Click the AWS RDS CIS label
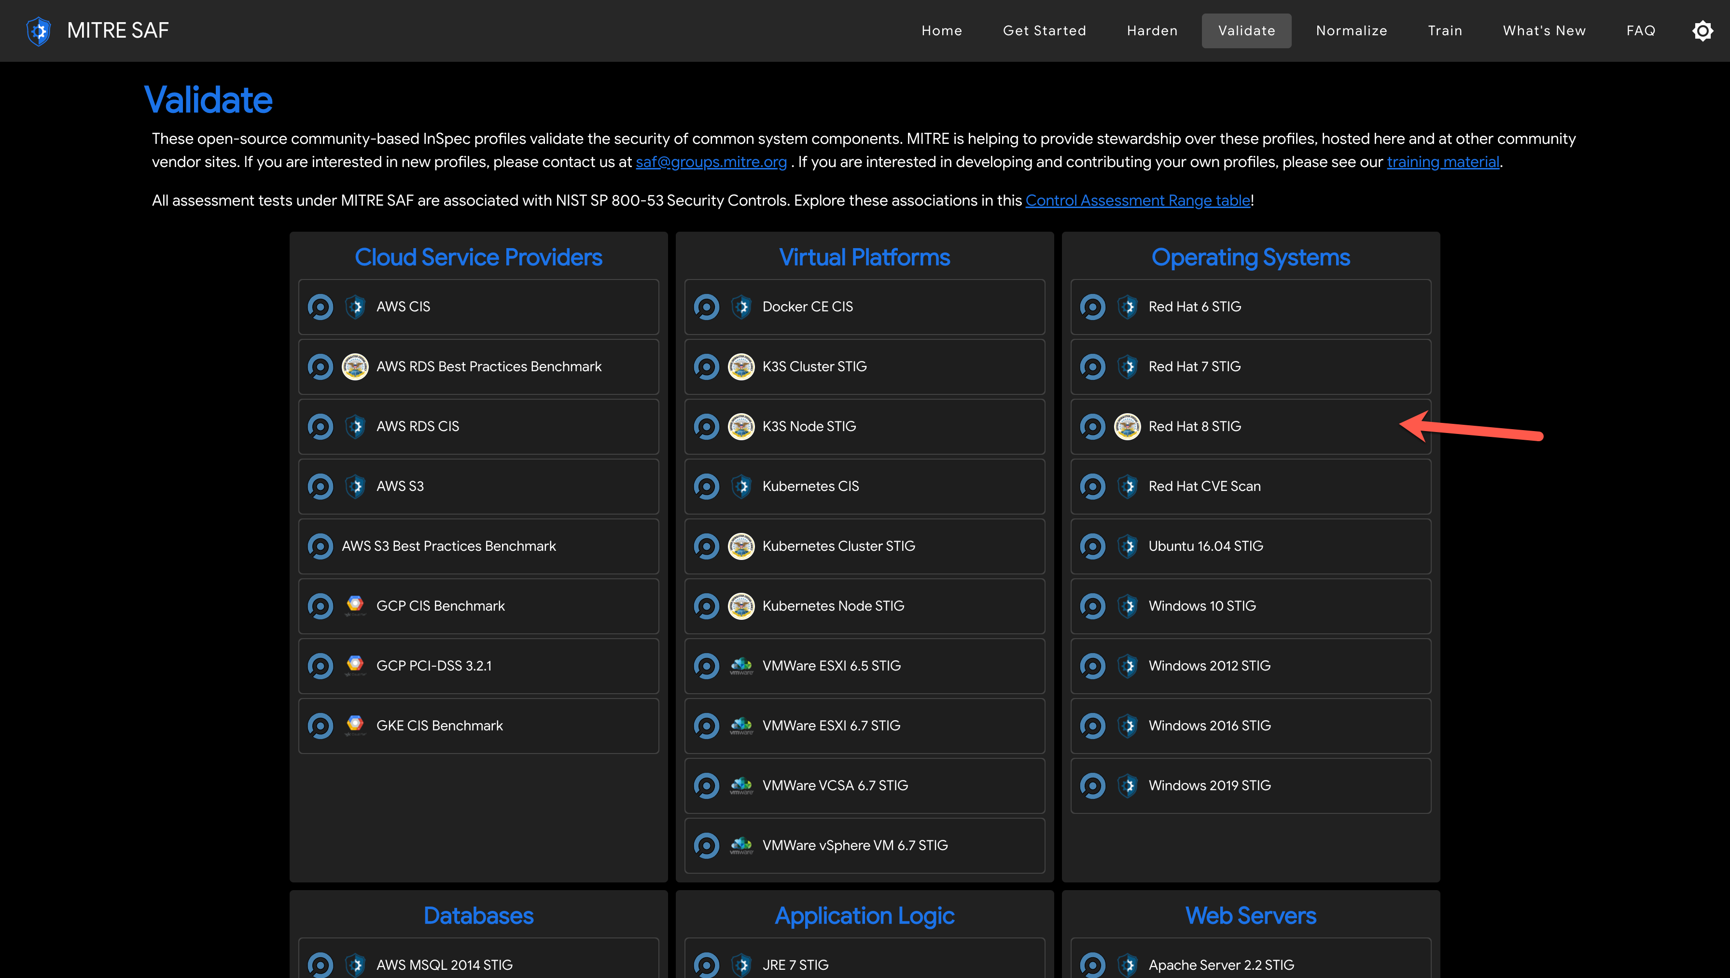 pos(418,427)
